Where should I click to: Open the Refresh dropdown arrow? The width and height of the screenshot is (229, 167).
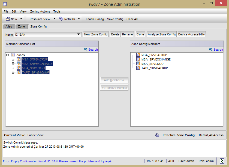[79, 19]
